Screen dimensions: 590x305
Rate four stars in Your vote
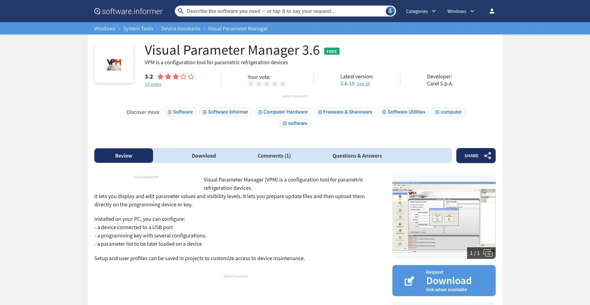coord(275,84)
